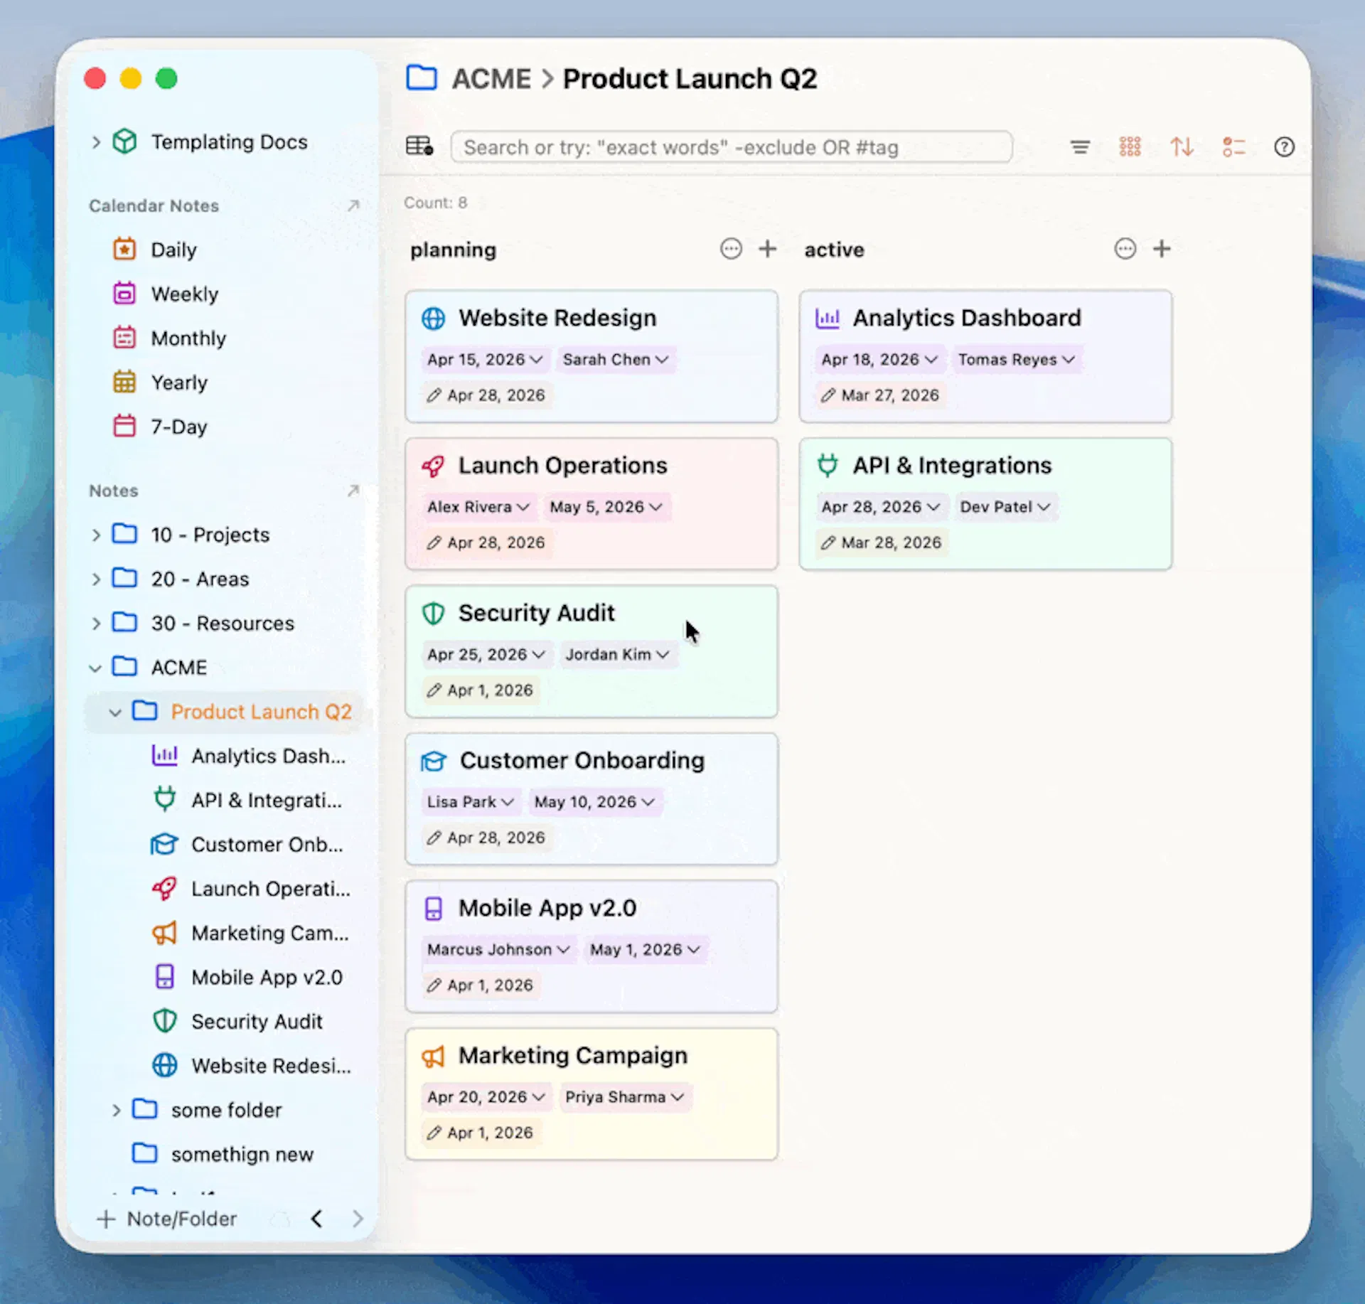Click the table view settings icon
This screenshot has width=1365, height=1304.
[419, 146]
